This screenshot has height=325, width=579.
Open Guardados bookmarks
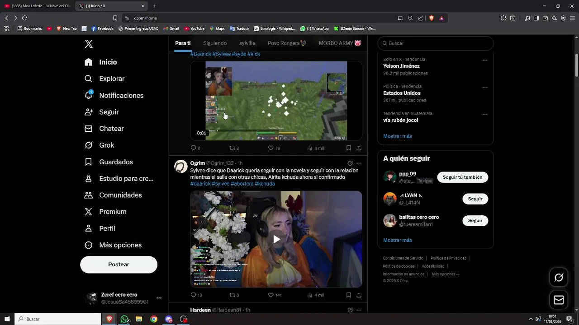pyautogui.click(x=109, y=162)
